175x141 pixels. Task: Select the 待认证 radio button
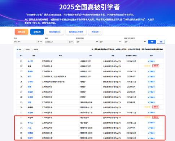33,50
